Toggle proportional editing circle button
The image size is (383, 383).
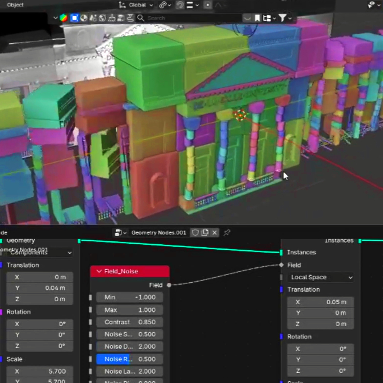click(x=208, y=5)
